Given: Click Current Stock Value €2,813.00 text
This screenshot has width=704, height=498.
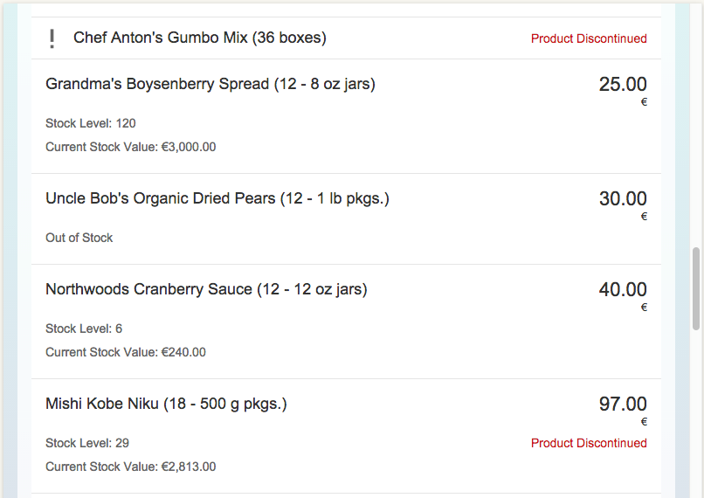Looking at the screenshot, I should coord(131,467).
